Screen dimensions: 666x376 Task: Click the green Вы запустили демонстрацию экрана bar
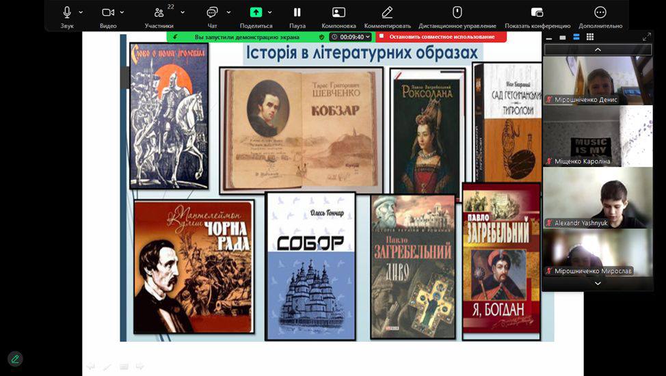pos(246,37)
